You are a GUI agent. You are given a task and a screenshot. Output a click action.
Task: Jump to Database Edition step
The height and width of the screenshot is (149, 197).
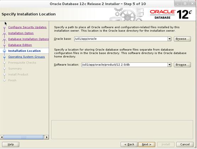[20, 45]
